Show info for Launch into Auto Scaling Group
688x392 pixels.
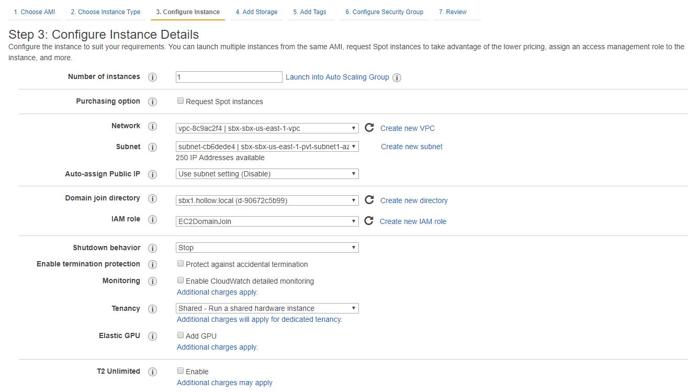[x=397, y=78]
